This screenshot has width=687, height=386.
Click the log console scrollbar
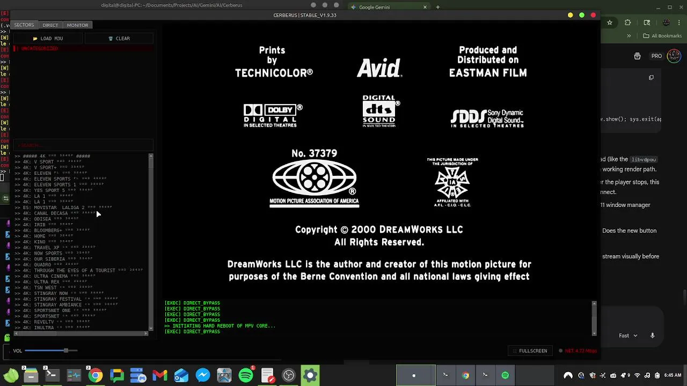594,317
